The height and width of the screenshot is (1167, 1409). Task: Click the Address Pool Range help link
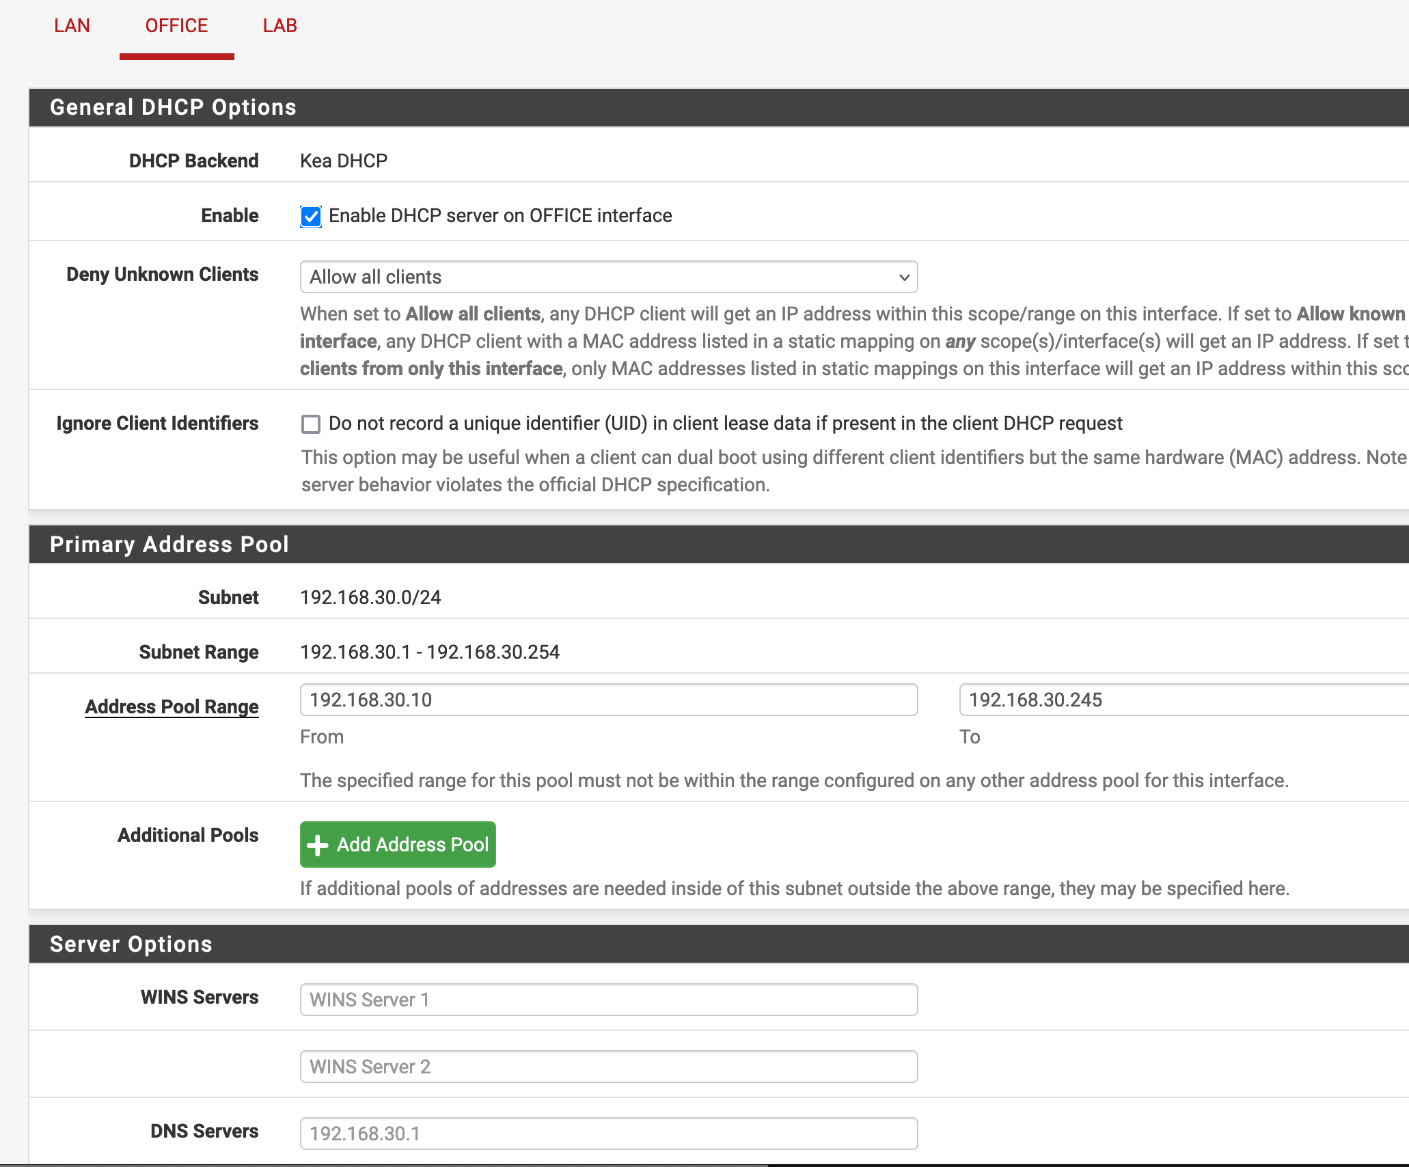[172, 706]
